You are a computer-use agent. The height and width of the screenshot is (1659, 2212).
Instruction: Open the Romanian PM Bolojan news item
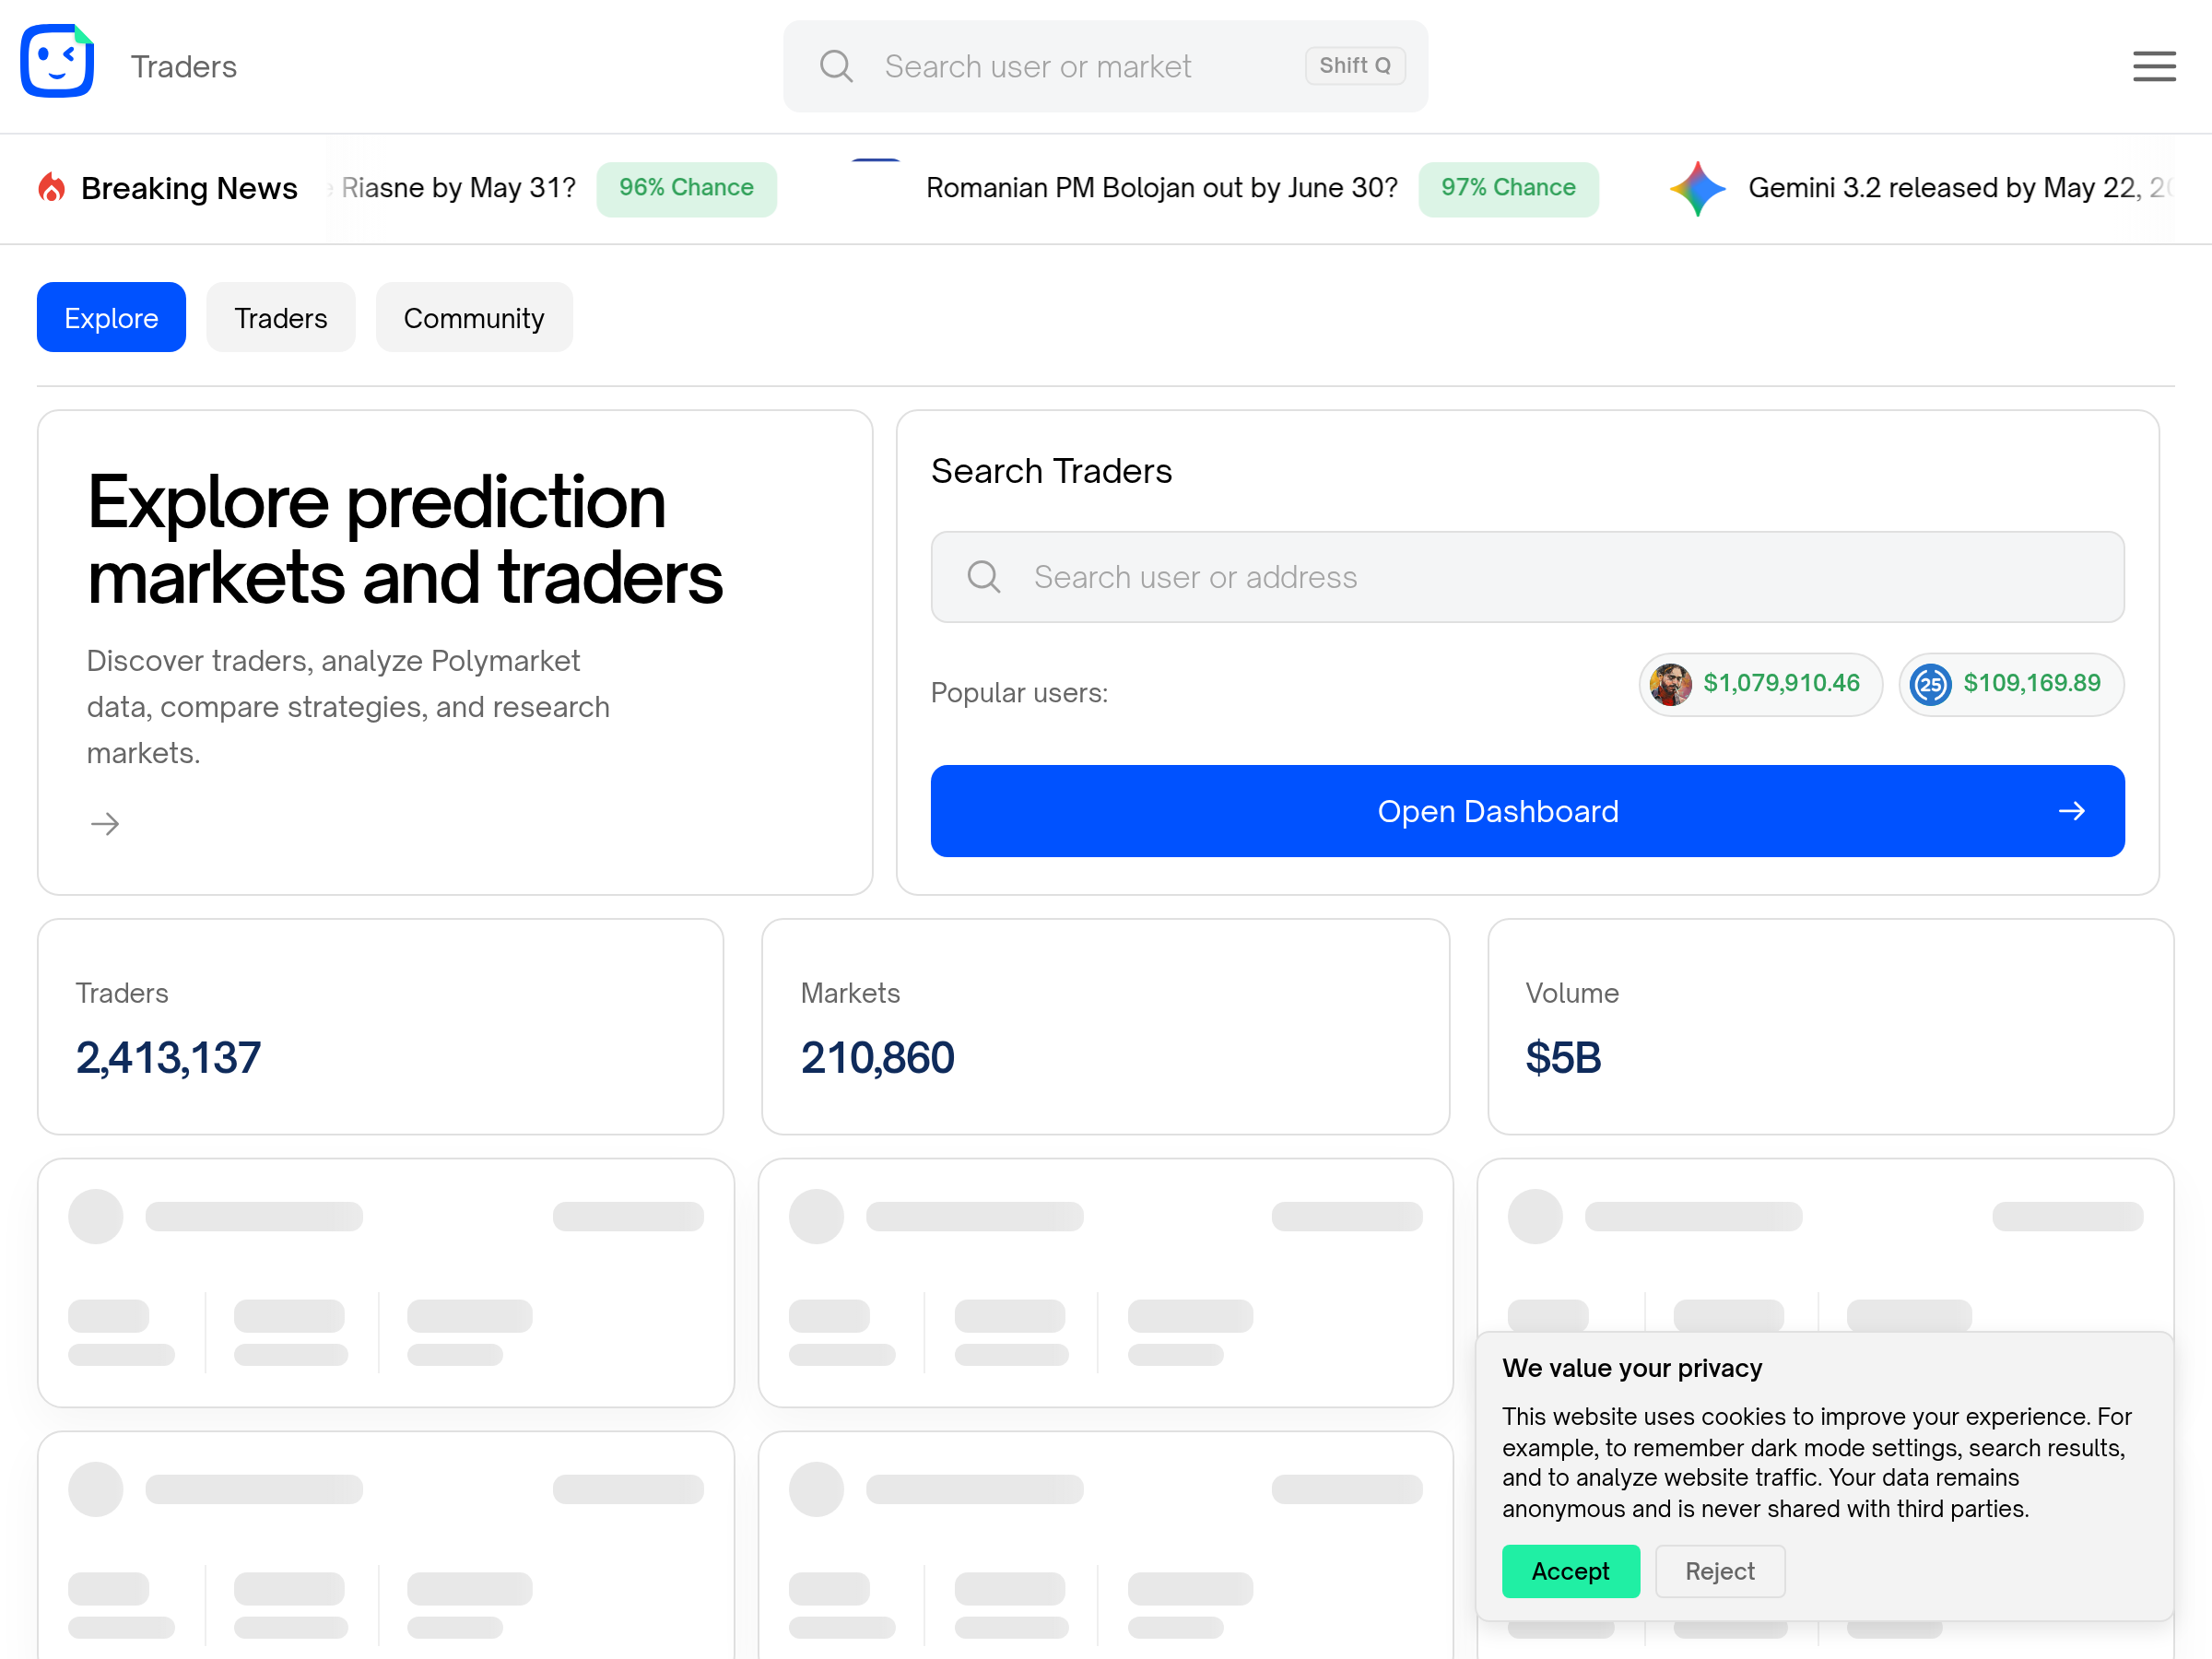pyautogui.click(x=1161, y=188)
